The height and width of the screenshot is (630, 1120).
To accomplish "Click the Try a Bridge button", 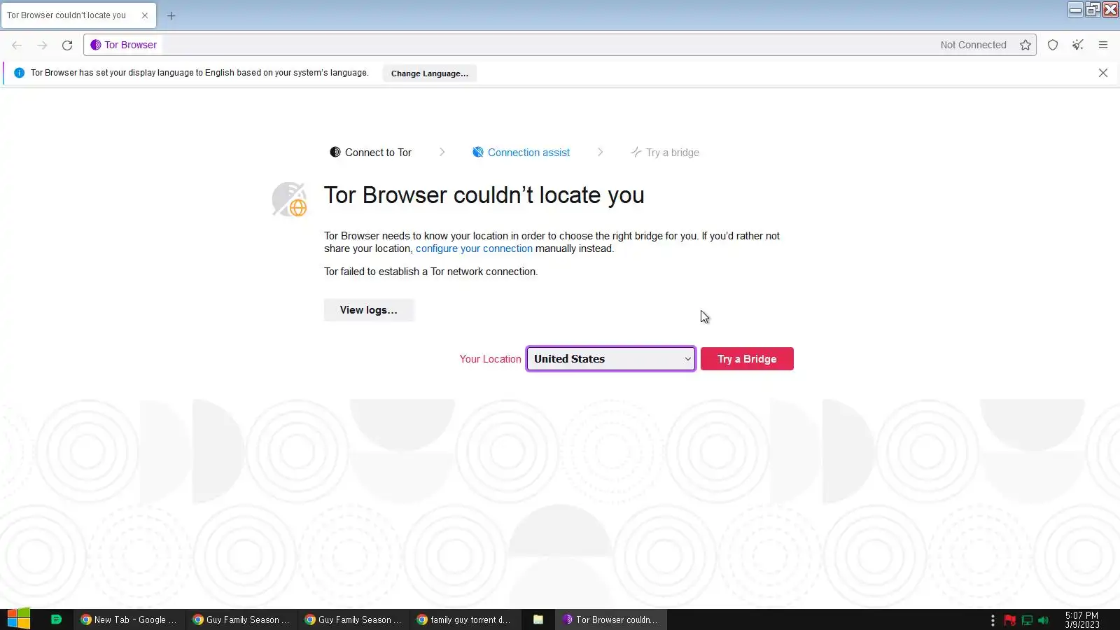I will (x=747, y=359).
